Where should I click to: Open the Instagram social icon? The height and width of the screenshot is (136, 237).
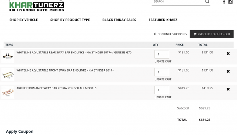point(230,2)
